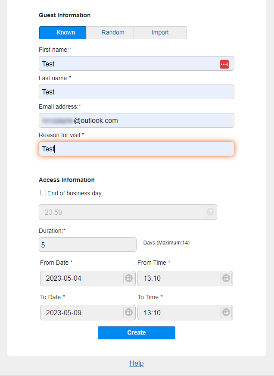This screenshot has height=376, width=274.
Task: Open the To Date calendar picker icon
Action: pyautogui.click(x=128, y=312)
